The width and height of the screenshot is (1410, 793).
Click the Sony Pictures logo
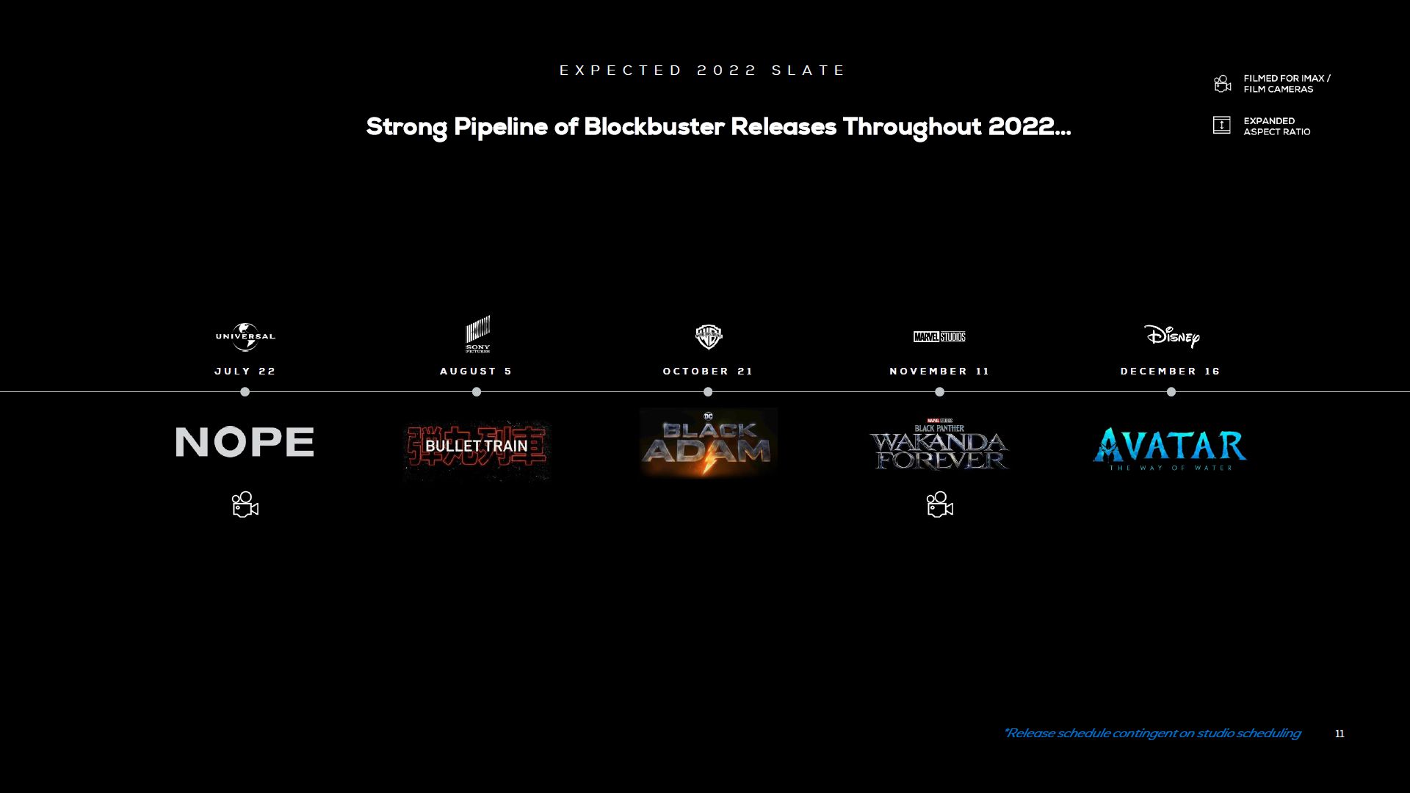click(x=477, y=334)
